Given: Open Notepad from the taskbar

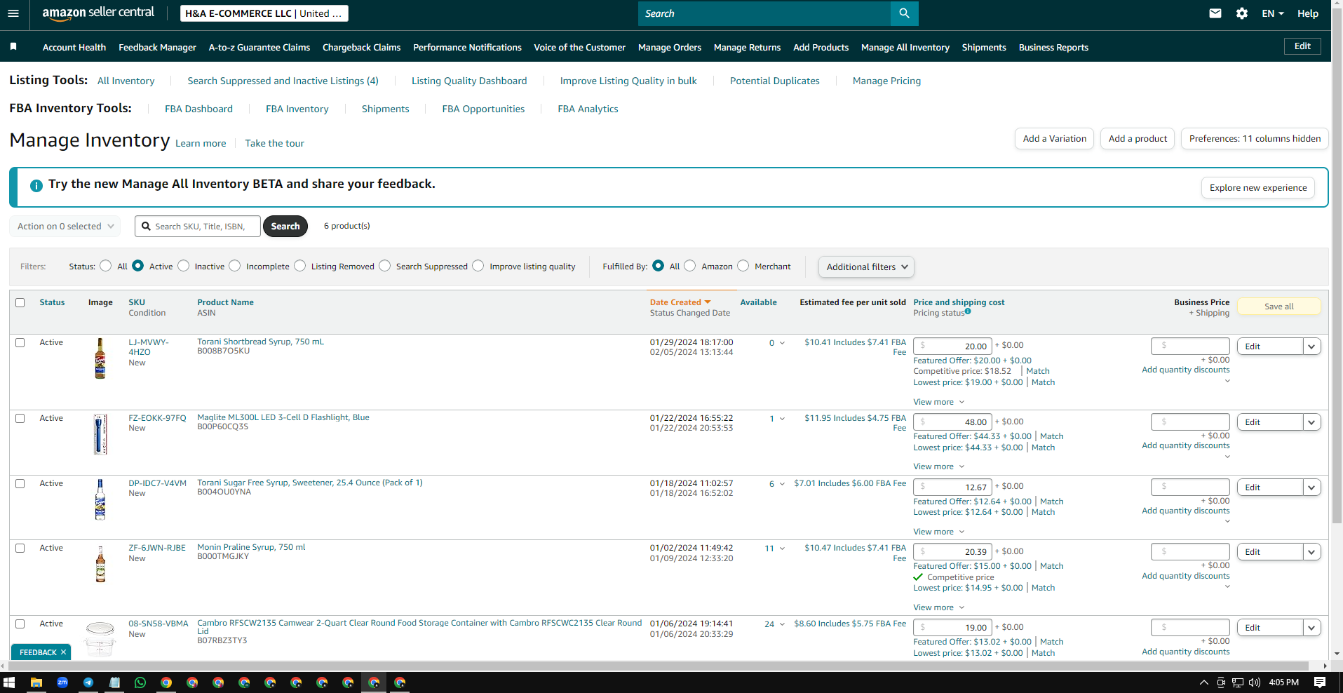Looking at the screenshot, I should pos(114,682).
